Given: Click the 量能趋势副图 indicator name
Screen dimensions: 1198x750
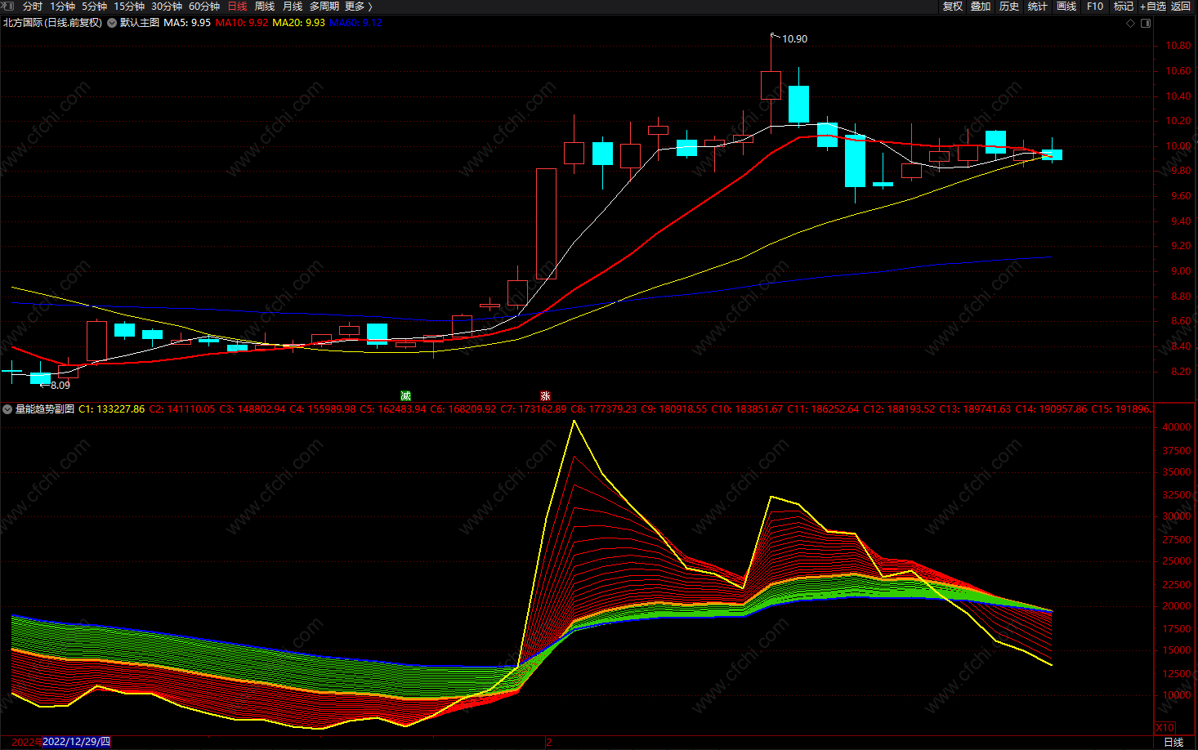Looking at the screenshot, I should (45, 409).
